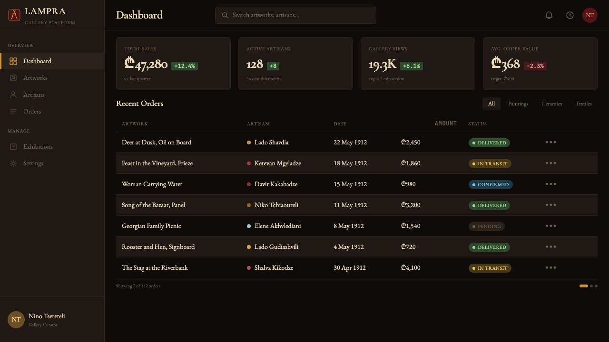Sort by the Amount column header
The height and width of the screenshot is (342, 609).
445,123
